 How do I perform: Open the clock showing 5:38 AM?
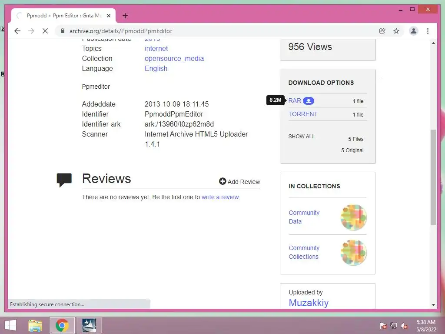pyautogui.click(x=426, y=326)
